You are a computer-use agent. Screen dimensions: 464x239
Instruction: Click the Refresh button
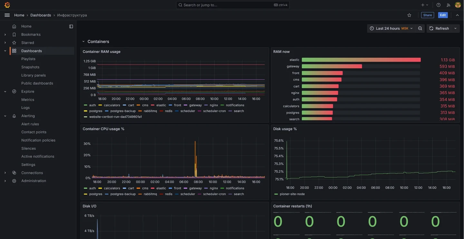pyautogui.click(x=440, y=28)
